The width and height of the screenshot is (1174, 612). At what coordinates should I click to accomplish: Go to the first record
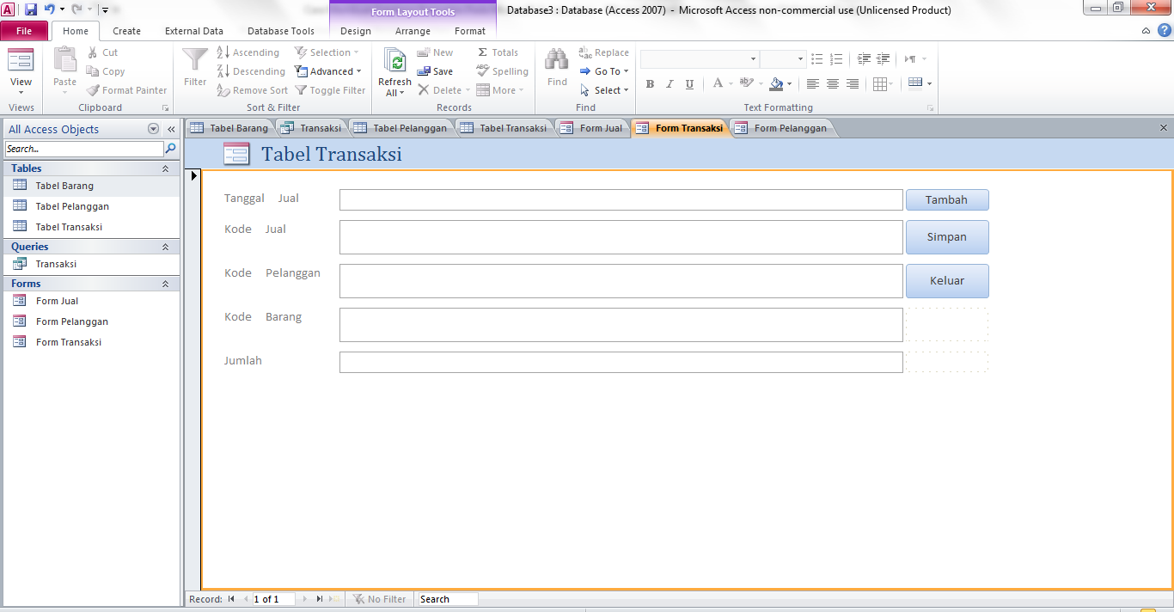pos(231,599)
